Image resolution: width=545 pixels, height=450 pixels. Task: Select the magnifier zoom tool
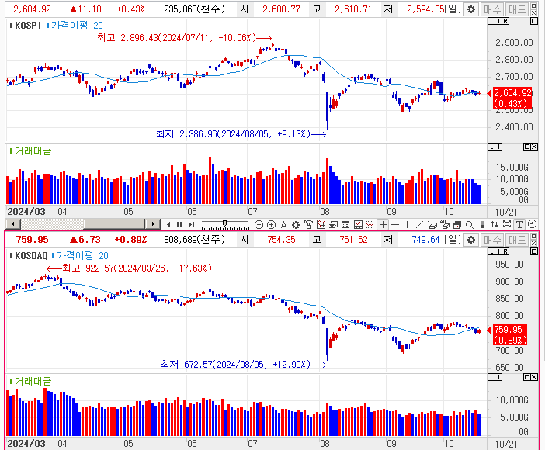pos(469,224)
